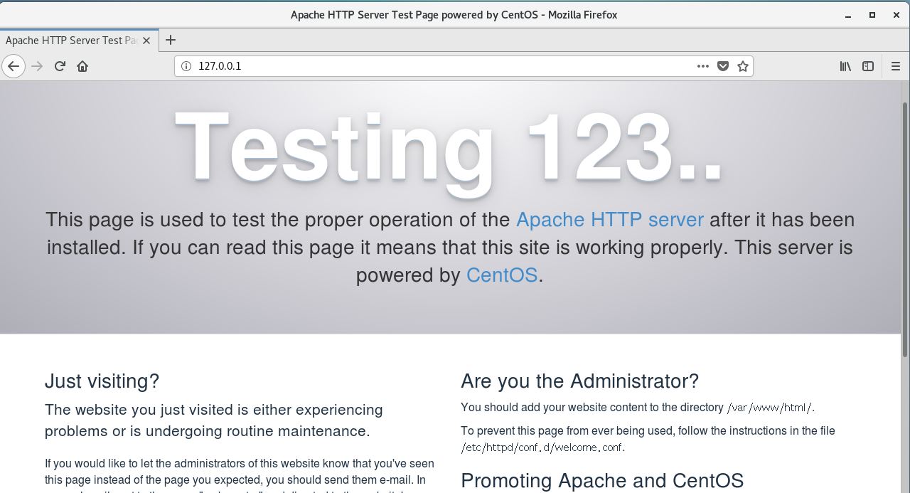Reload the current page

(x=60, y=66)
